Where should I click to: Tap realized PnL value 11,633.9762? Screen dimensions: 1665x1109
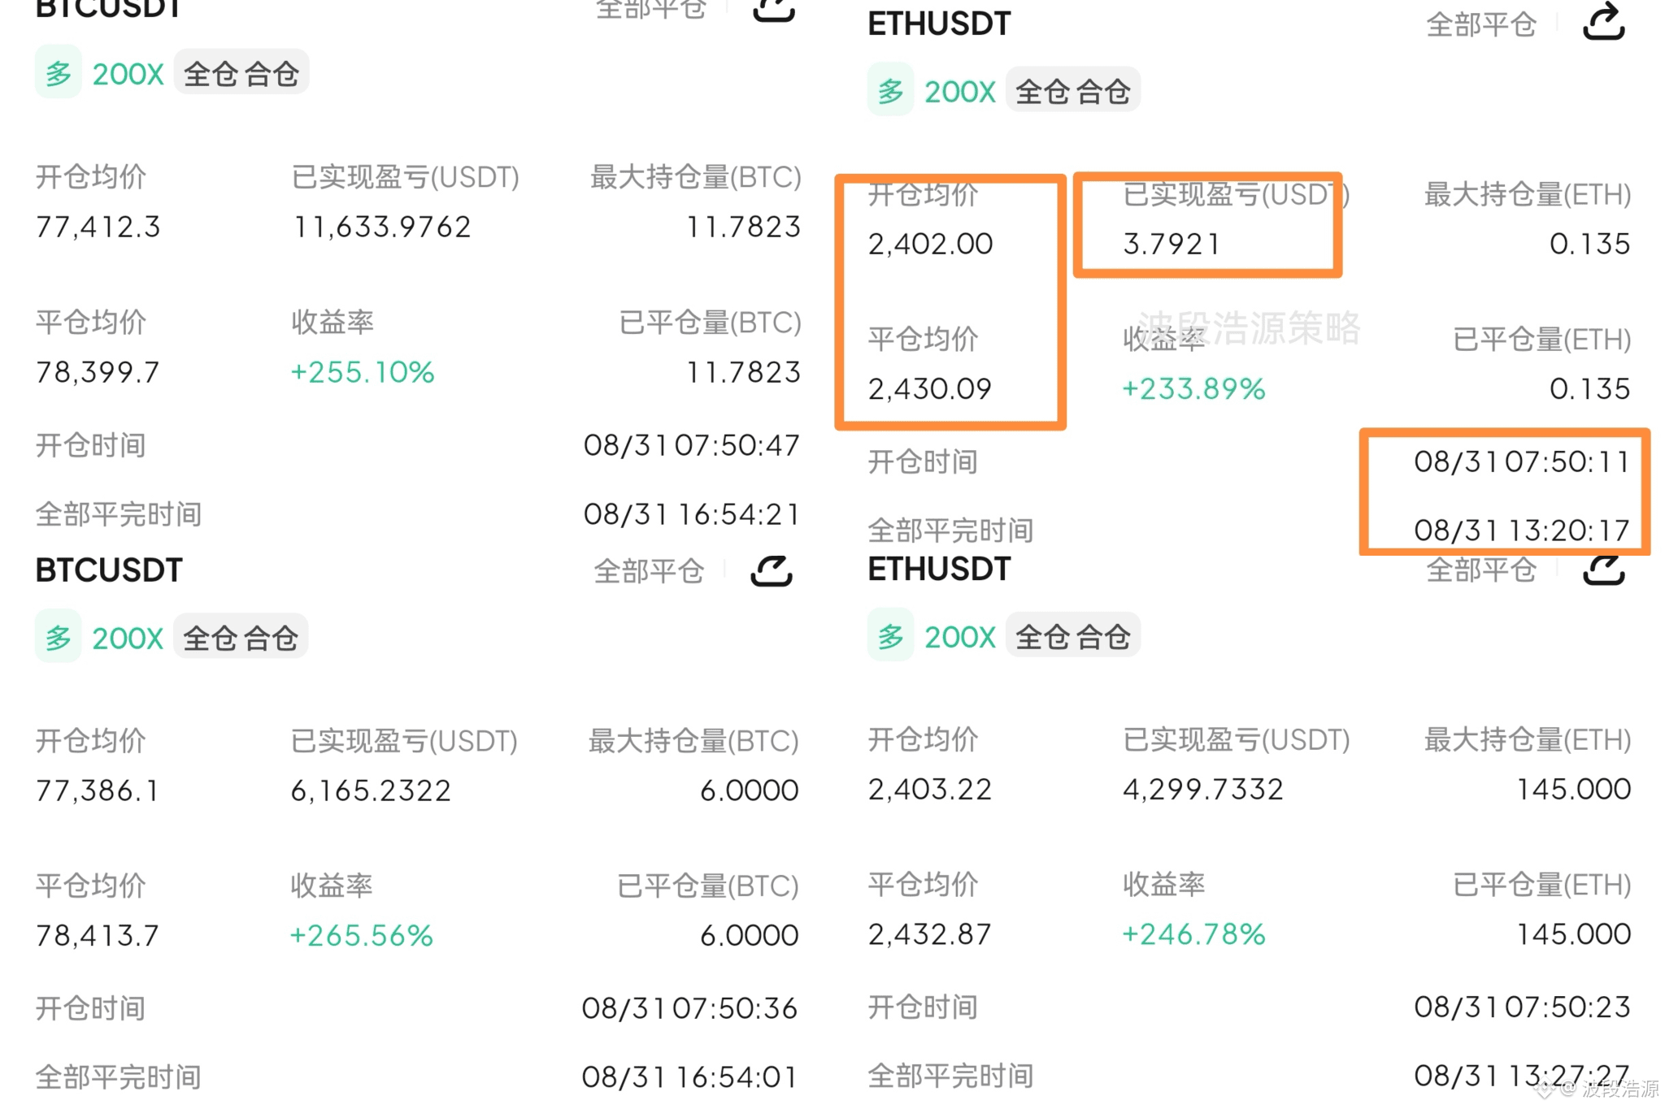(381, 227)
